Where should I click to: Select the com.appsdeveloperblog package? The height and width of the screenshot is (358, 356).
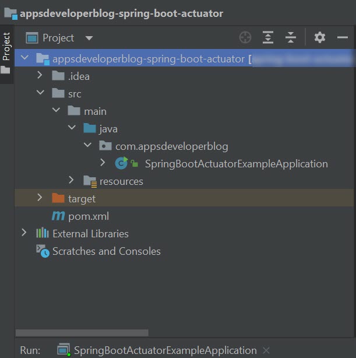click(x=171, y=146)
